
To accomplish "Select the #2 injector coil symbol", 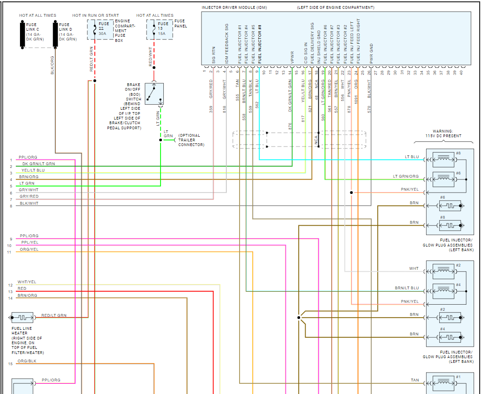I will click(x=443, y=271).
